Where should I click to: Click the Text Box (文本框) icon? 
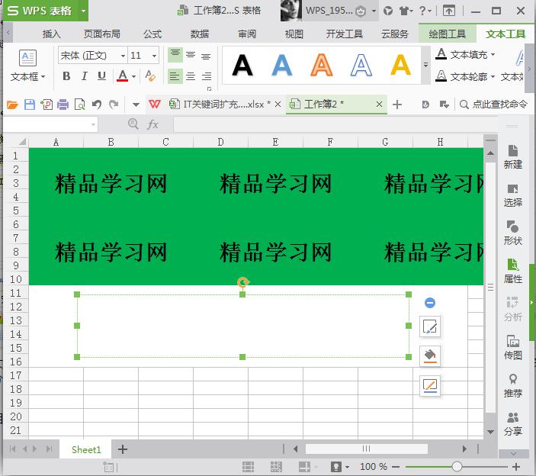click(27, 58)
